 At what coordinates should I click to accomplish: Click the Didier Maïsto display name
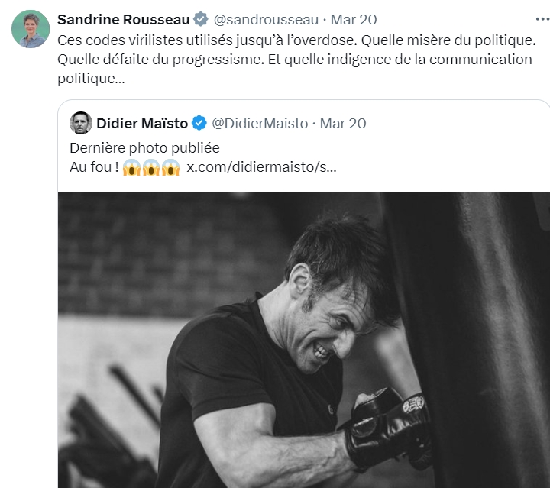(x=142, y=123)
